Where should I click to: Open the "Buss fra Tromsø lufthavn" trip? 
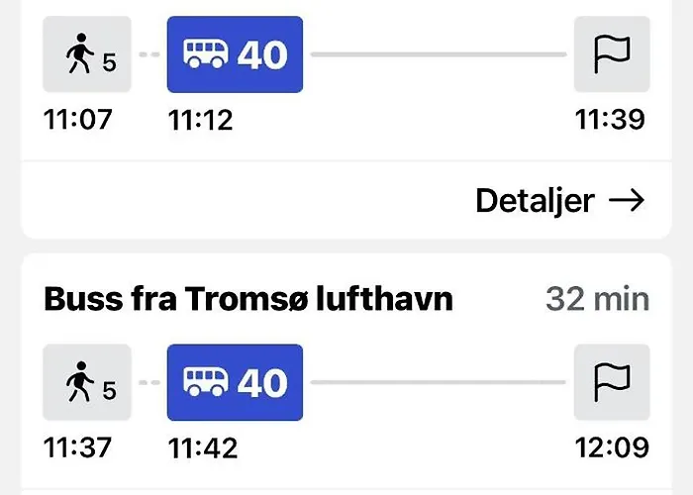tap(248, 300)
